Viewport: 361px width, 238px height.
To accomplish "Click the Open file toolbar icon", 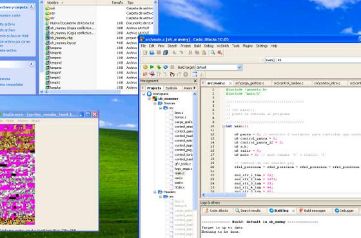I will click(151, 53).
